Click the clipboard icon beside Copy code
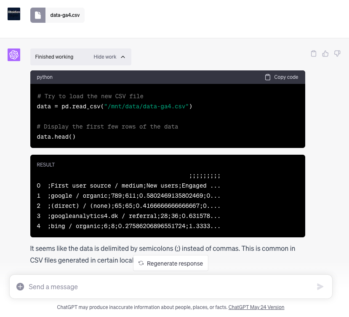The image size is (349, 317). (267, 77)
